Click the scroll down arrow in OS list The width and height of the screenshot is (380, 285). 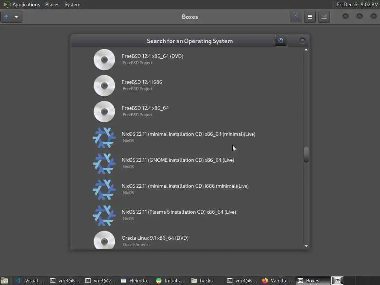coord(306,246)
